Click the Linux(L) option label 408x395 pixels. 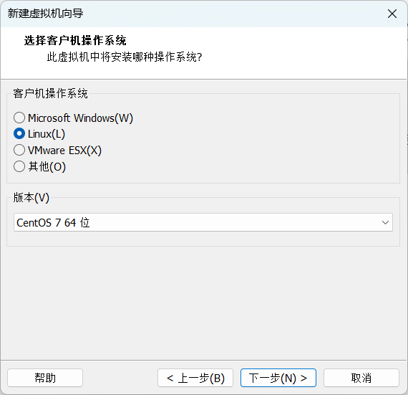(x=47, y=134)
